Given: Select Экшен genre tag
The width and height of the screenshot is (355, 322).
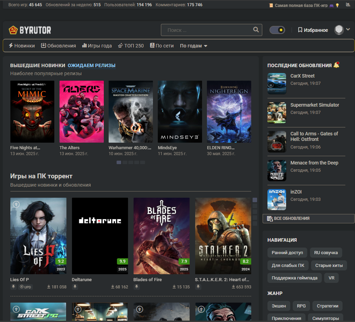Looking at the screenshot, I should [279, 306].
